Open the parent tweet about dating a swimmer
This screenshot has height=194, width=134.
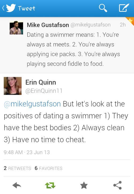pos(67,45)
